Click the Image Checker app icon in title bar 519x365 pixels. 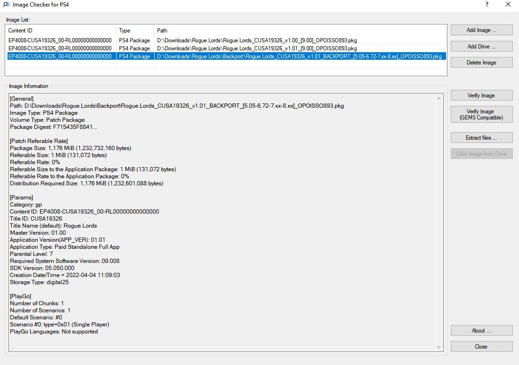click(x=6, y=5)
